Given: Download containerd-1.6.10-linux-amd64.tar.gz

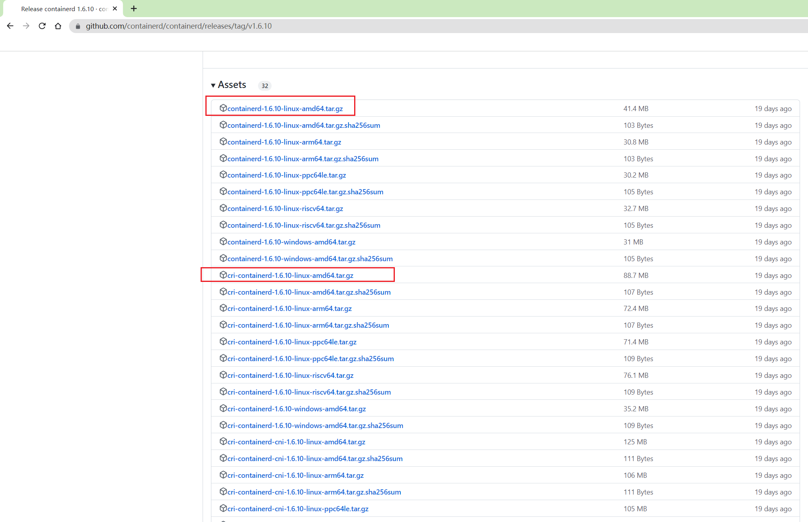Looking at the screenshot, I should tap(285, 109).
